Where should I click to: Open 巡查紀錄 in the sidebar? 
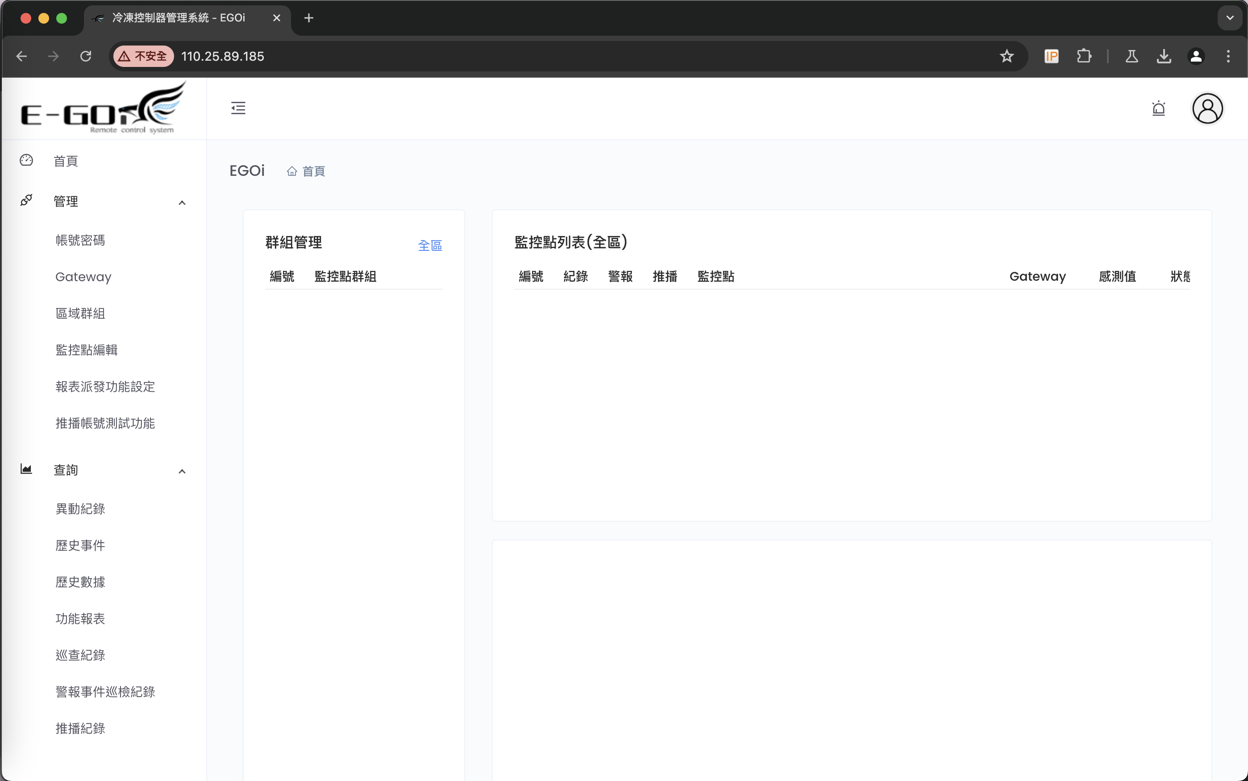click(x=80, y=655)
